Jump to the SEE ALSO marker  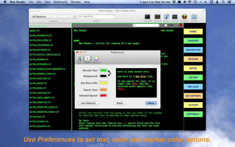pyautogui.click(x=193, y=86)
